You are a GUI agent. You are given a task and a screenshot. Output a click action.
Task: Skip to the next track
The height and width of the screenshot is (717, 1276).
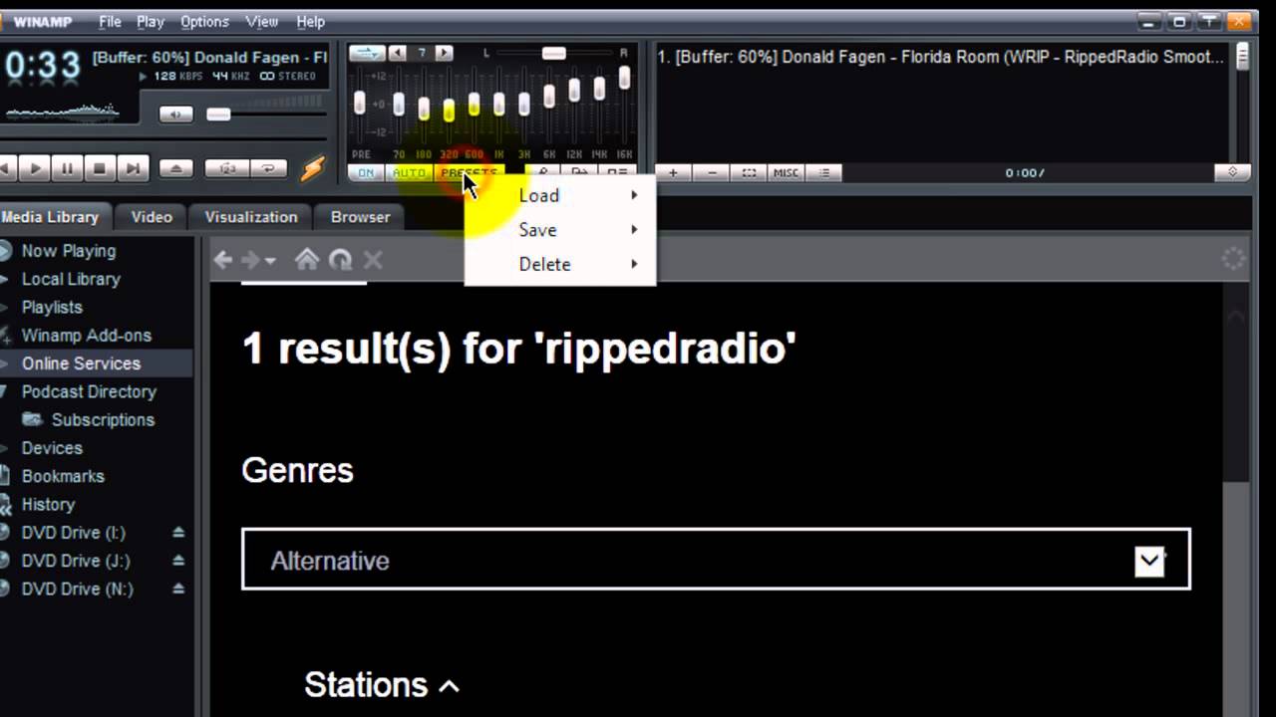pos(132,168)
